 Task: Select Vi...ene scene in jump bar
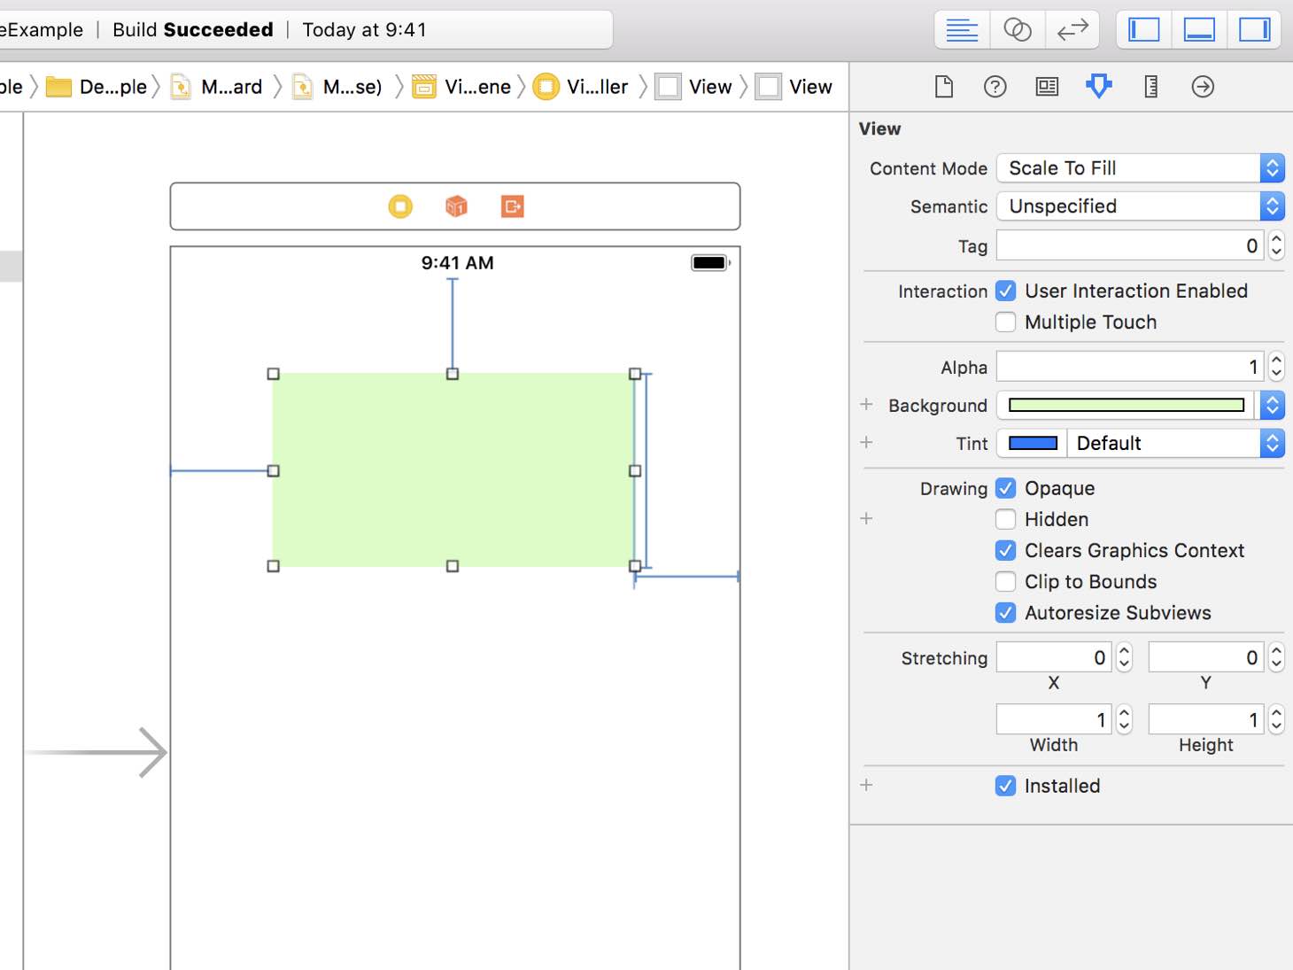tap(462, 87)
